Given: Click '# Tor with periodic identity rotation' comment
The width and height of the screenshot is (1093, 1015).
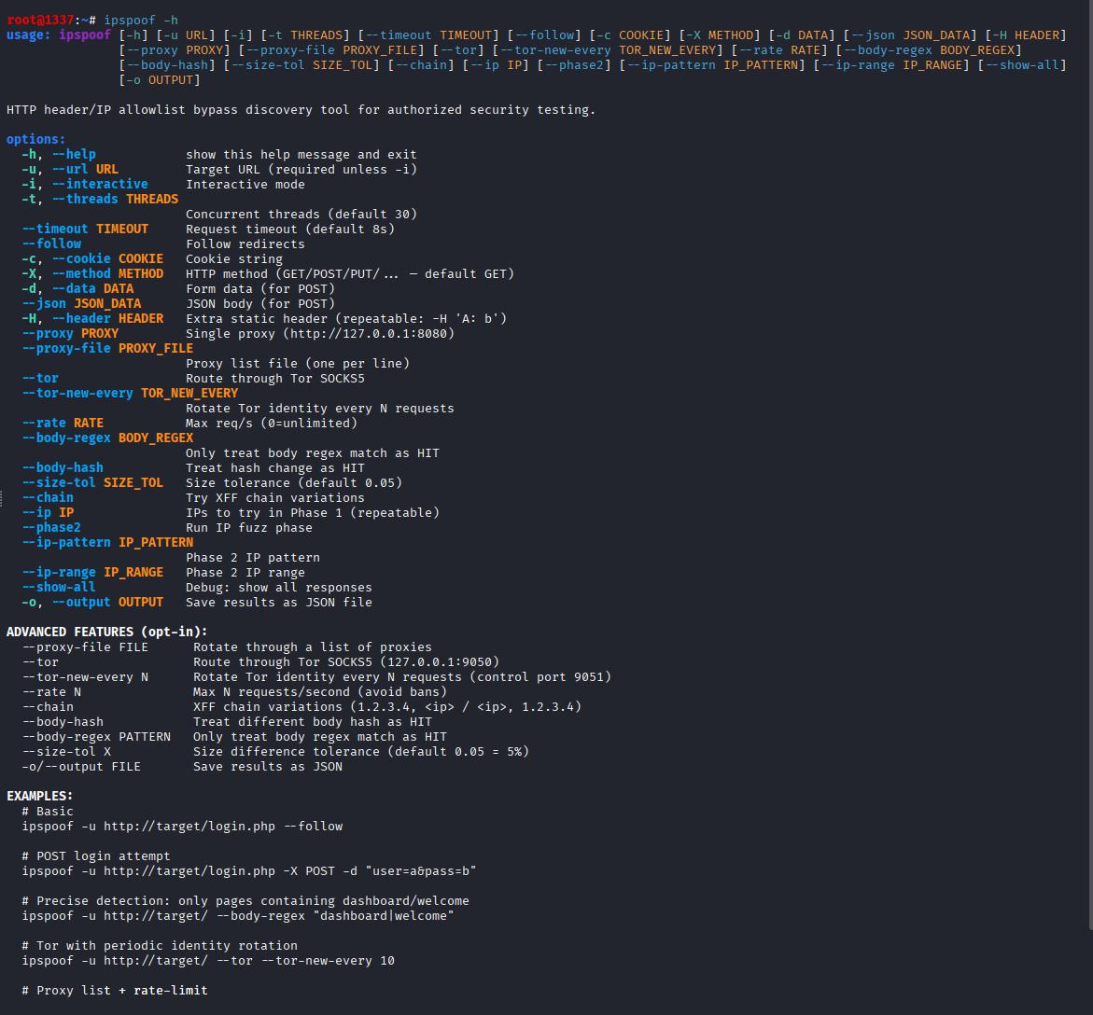Looking at the screenshot, I should point(160,946).
